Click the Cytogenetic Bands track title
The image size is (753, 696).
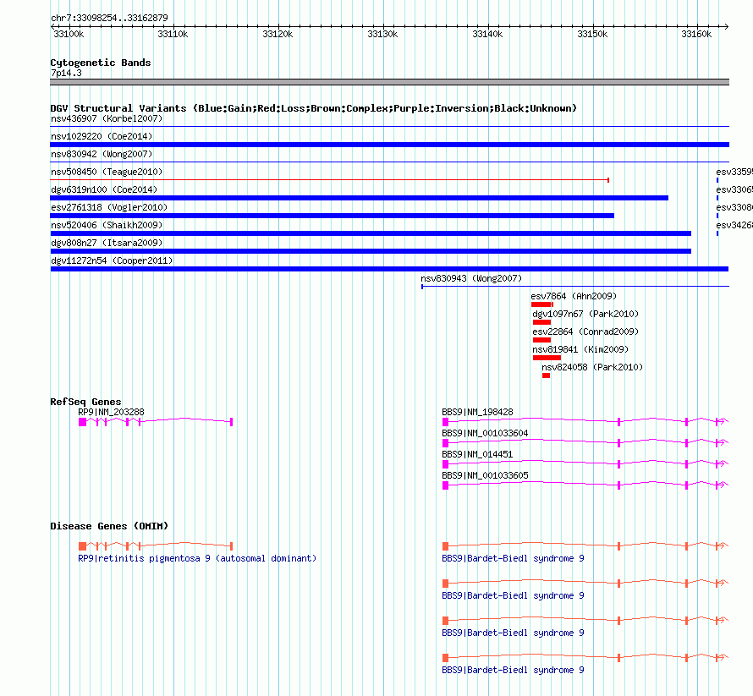(x=101, y=63)
